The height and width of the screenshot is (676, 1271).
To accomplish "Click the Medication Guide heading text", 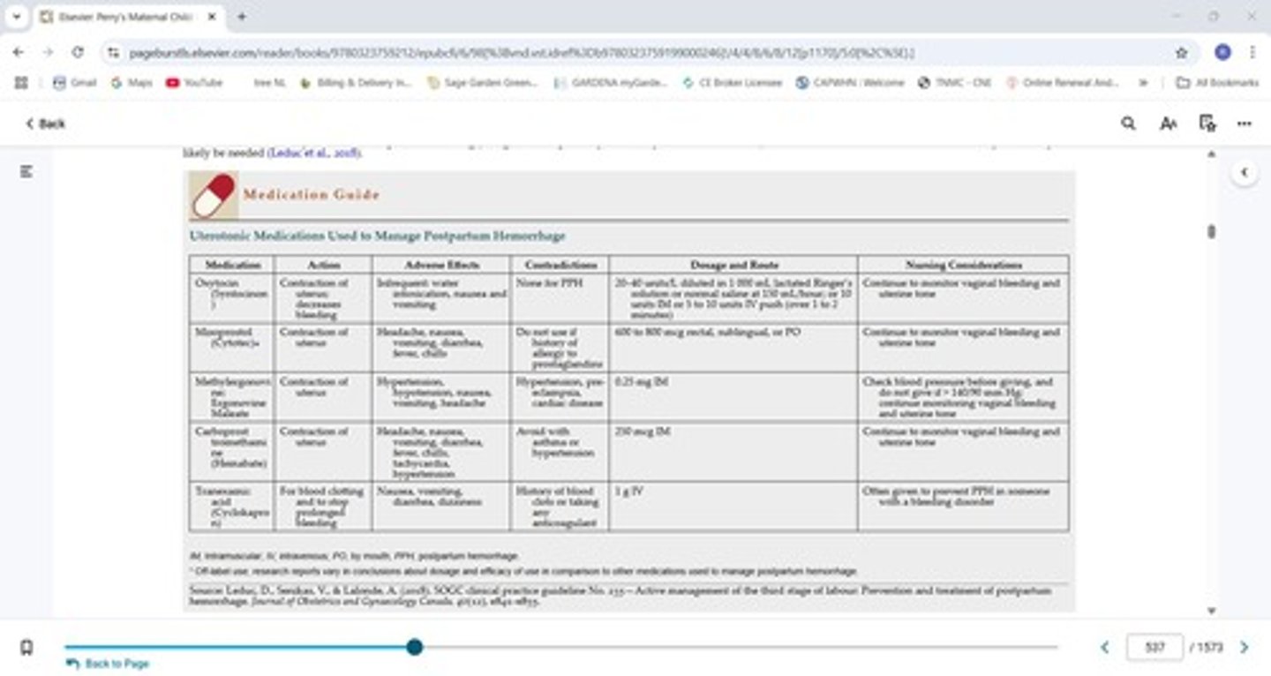I will click(312, 195).
